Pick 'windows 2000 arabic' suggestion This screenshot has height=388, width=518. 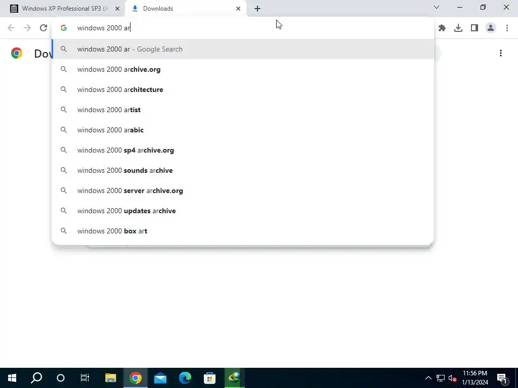[243, 130]
